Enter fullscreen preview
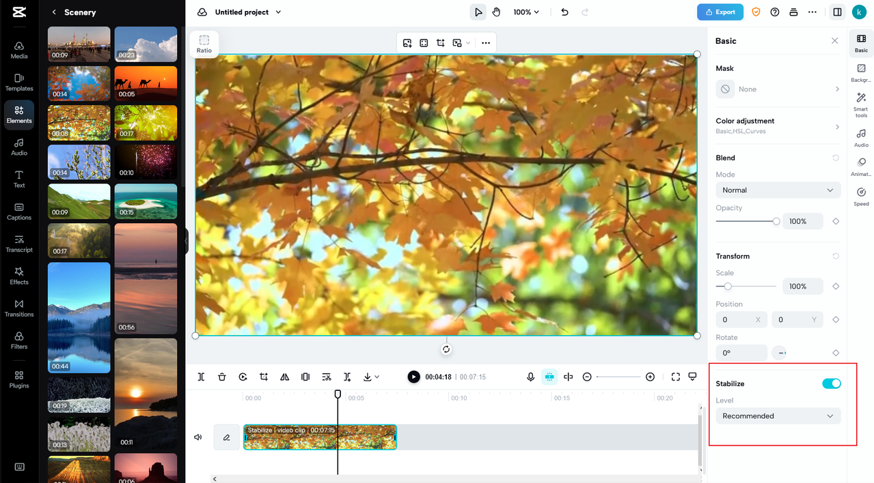The image size is (874, 483). pos(676,377)
